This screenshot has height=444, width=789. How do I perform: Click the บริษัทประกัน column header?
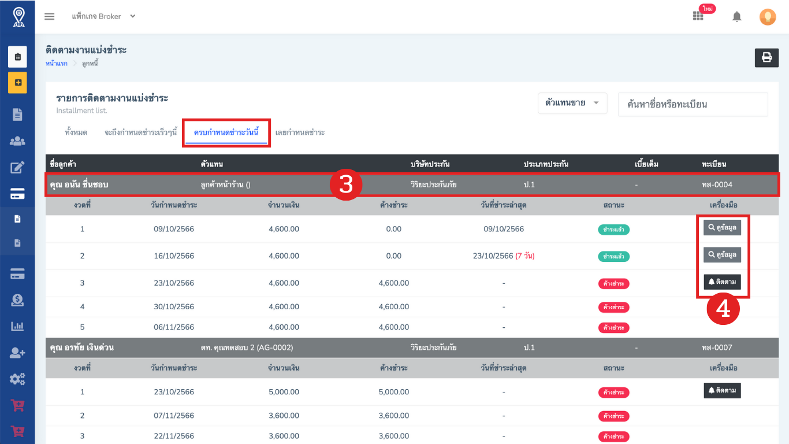(x=430, y=164)
